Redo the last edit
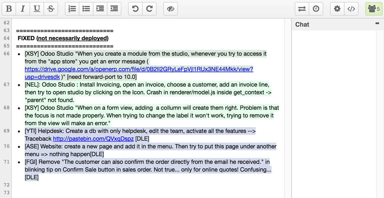This screenshot has width=384, height=198. point(149,9)
